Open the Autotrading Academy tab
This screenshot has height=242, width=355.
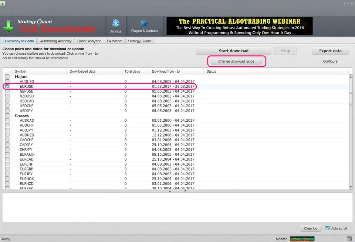tap(56, 41)
